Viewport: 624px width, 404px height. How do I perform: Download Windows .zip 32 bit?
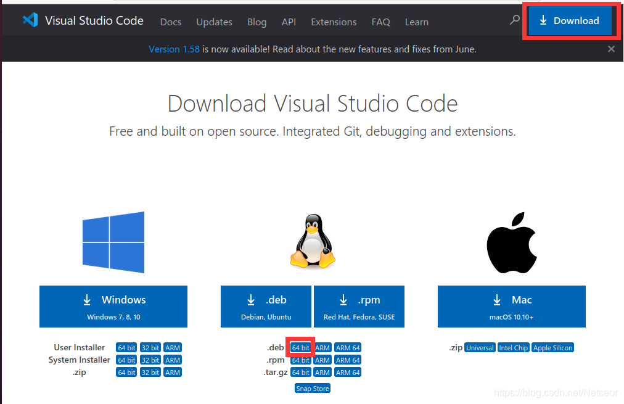150,372
